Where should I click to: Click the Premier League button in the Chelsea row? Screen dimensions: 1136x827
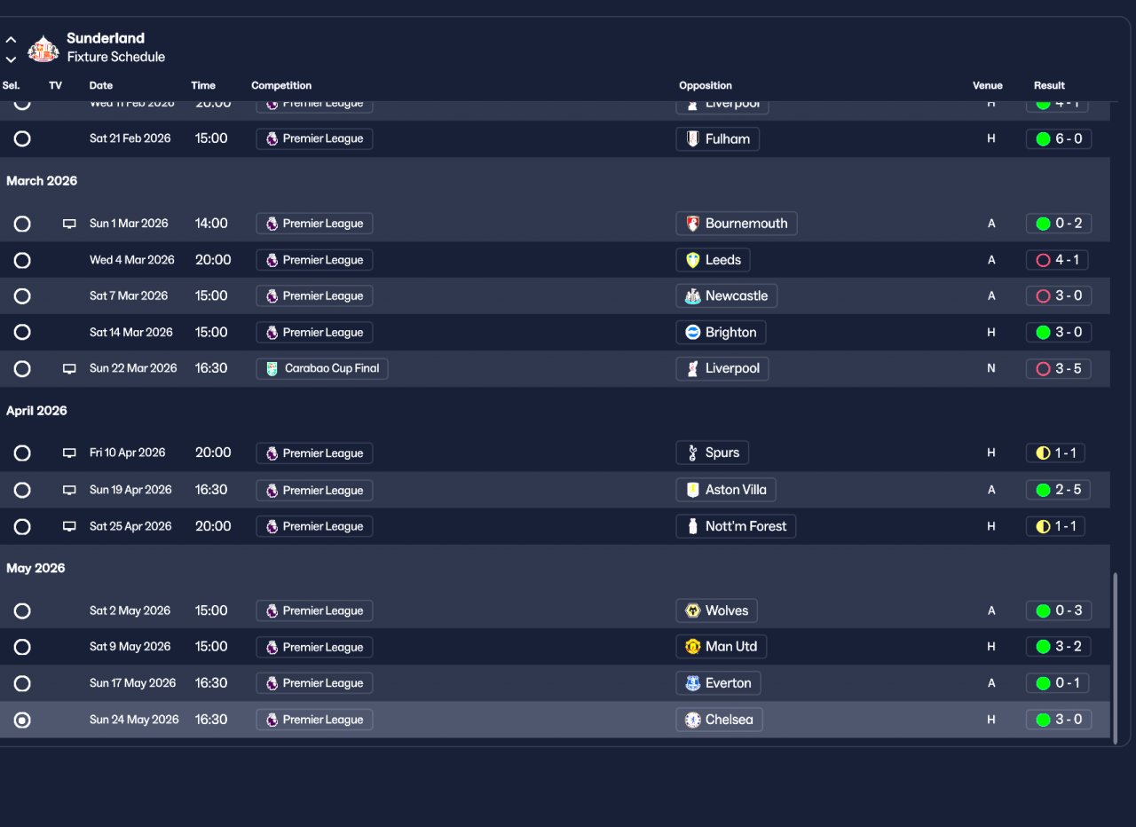pos(314,720)
